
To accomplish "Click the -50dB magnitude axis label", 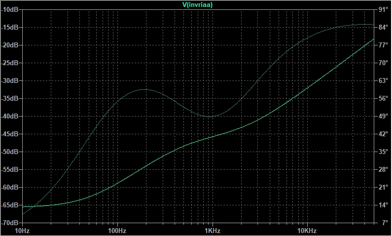I will click(10, 152).
